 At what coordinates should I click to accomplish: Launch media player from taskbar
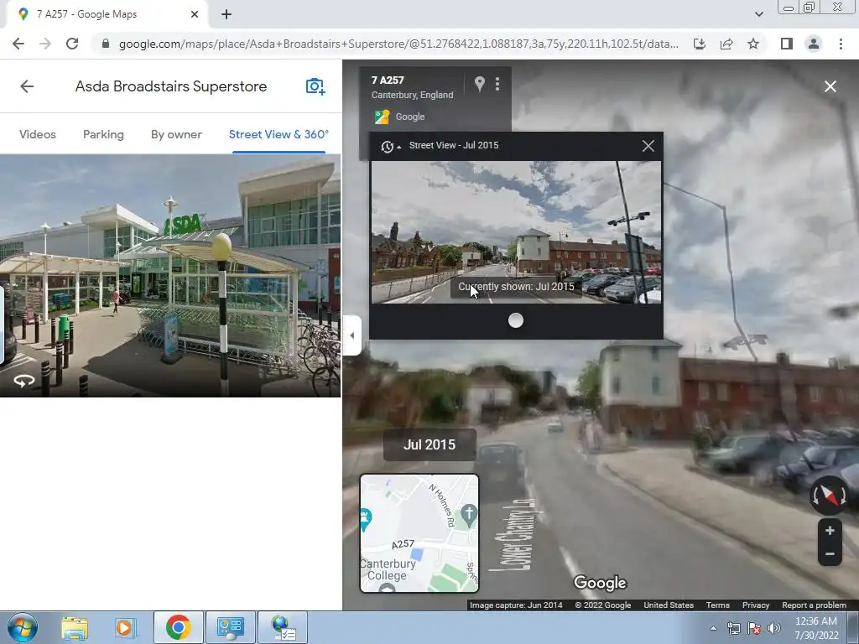point(125,627)
